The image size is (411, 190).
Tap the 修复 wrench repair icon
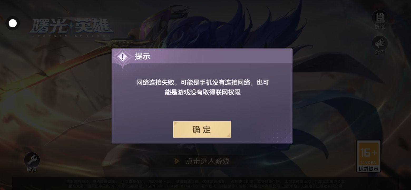(32, 160)
